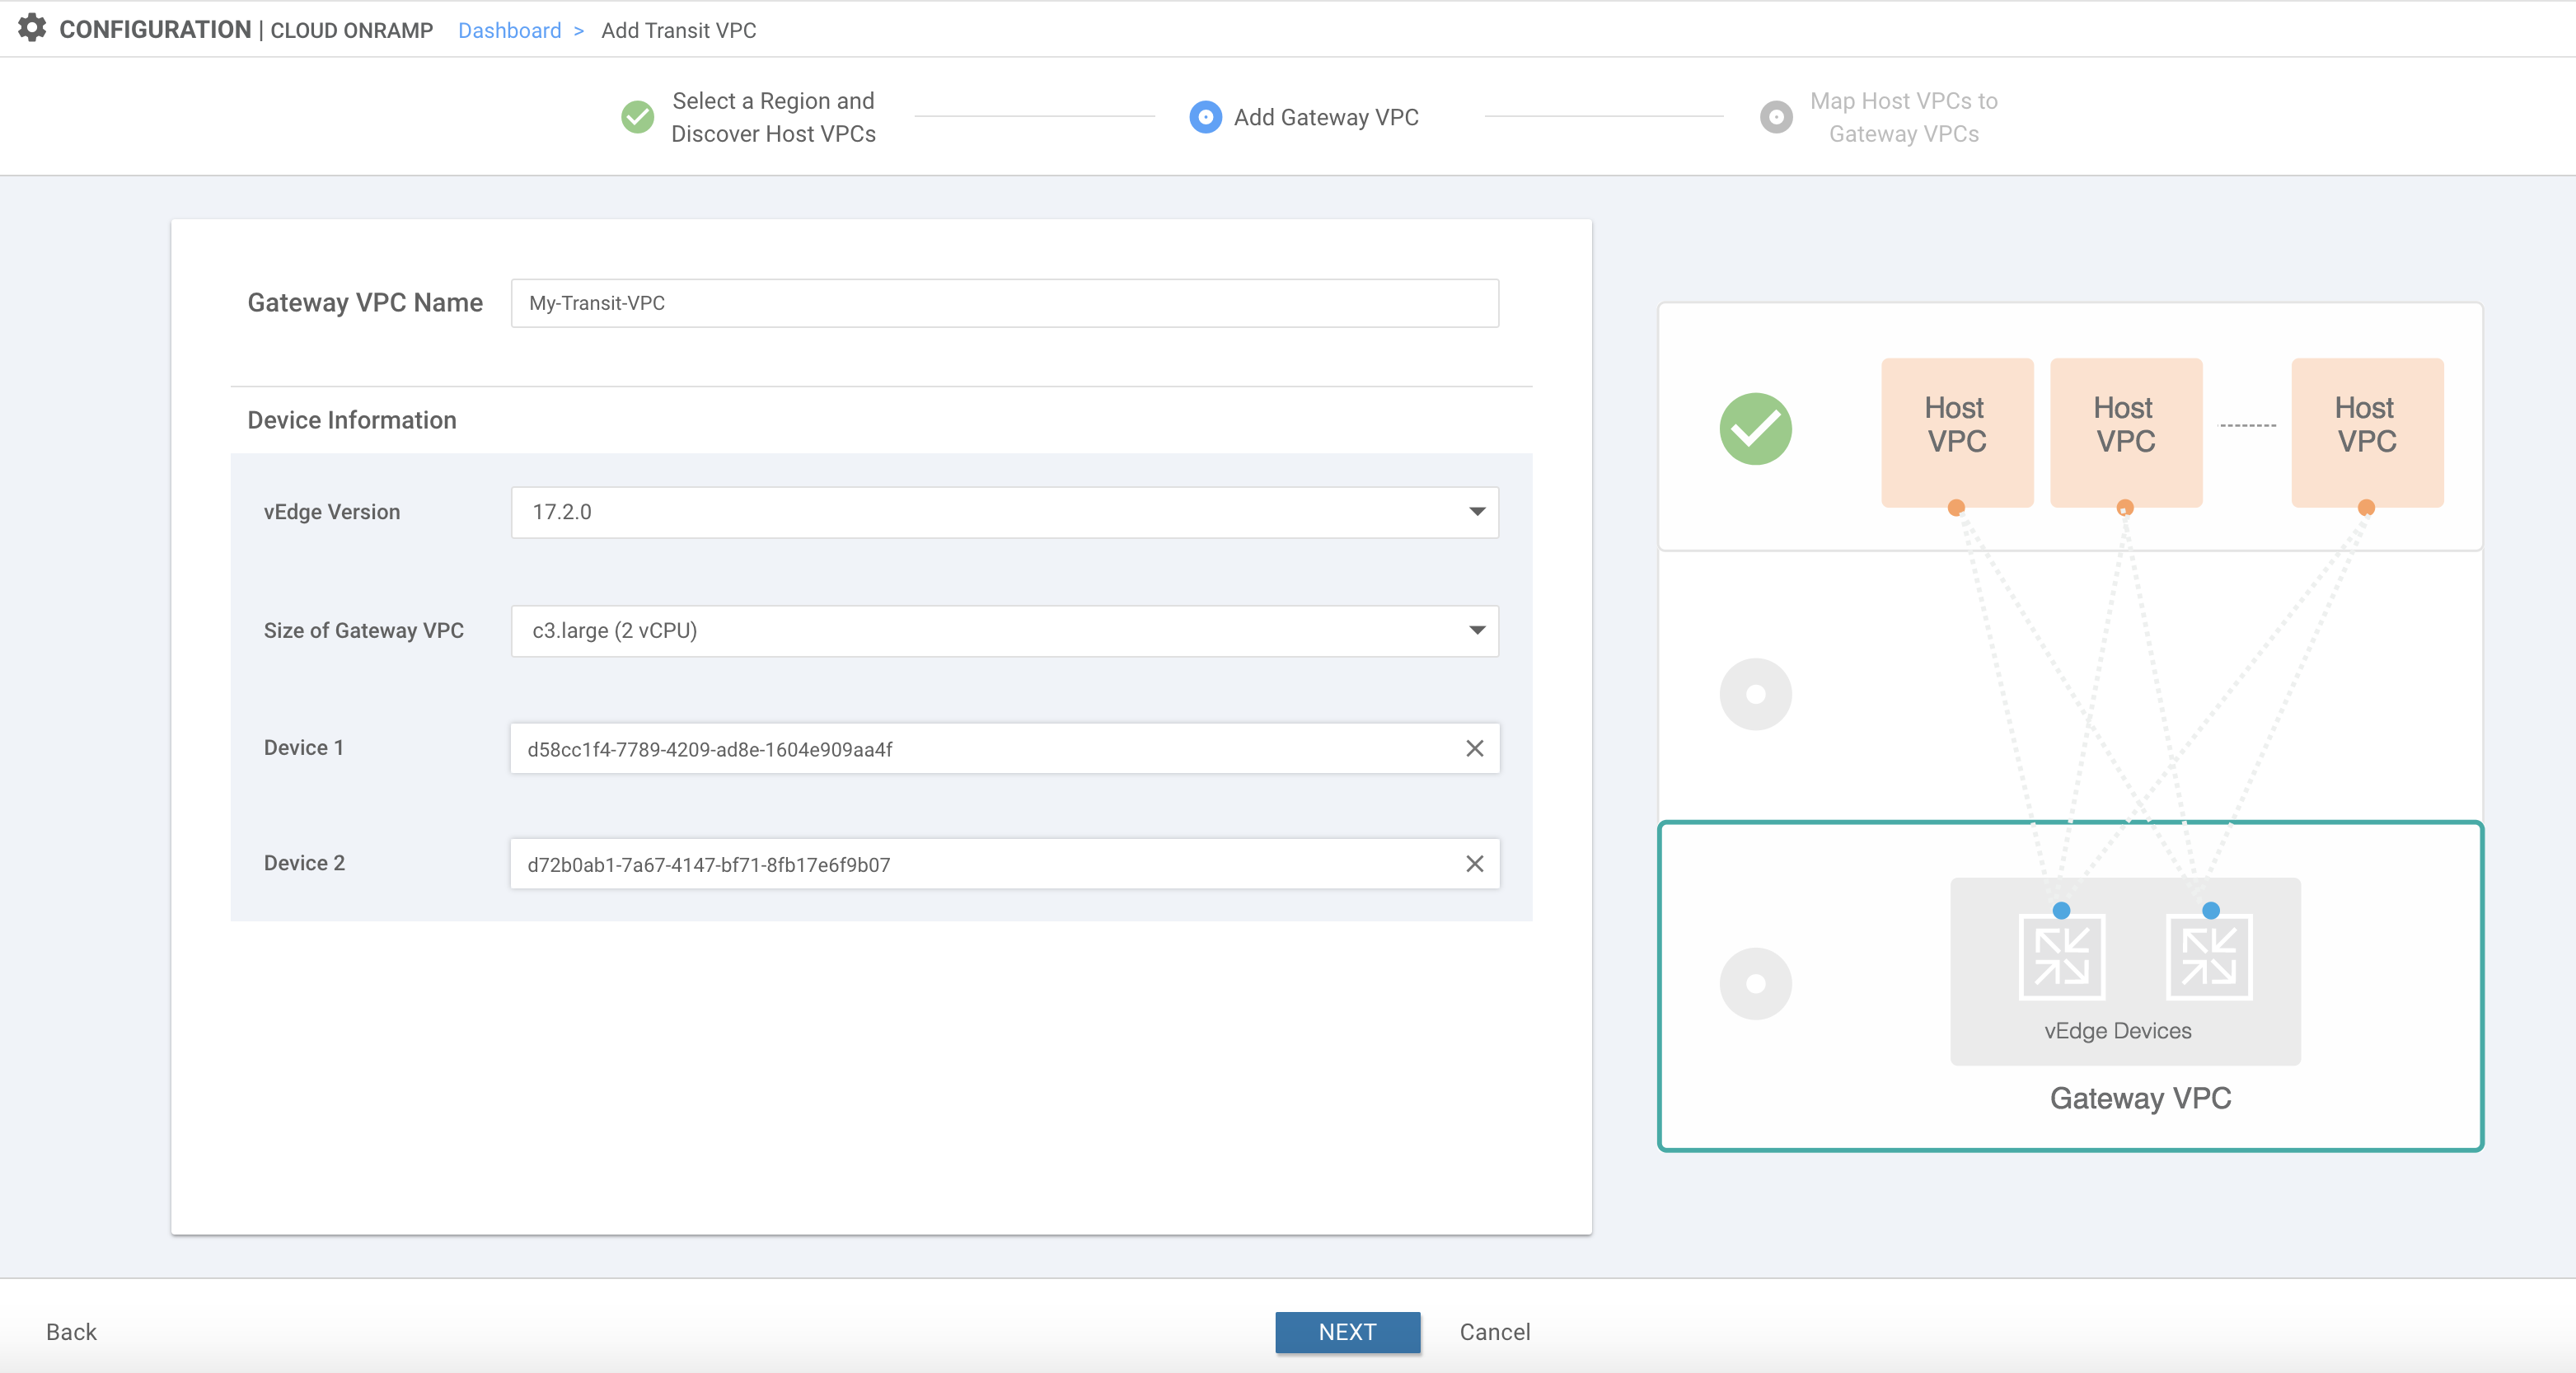Clear the Device 1 selection with X
The height and width of the screenshot is (1373, 2576).
click(x=1474, y=748)
